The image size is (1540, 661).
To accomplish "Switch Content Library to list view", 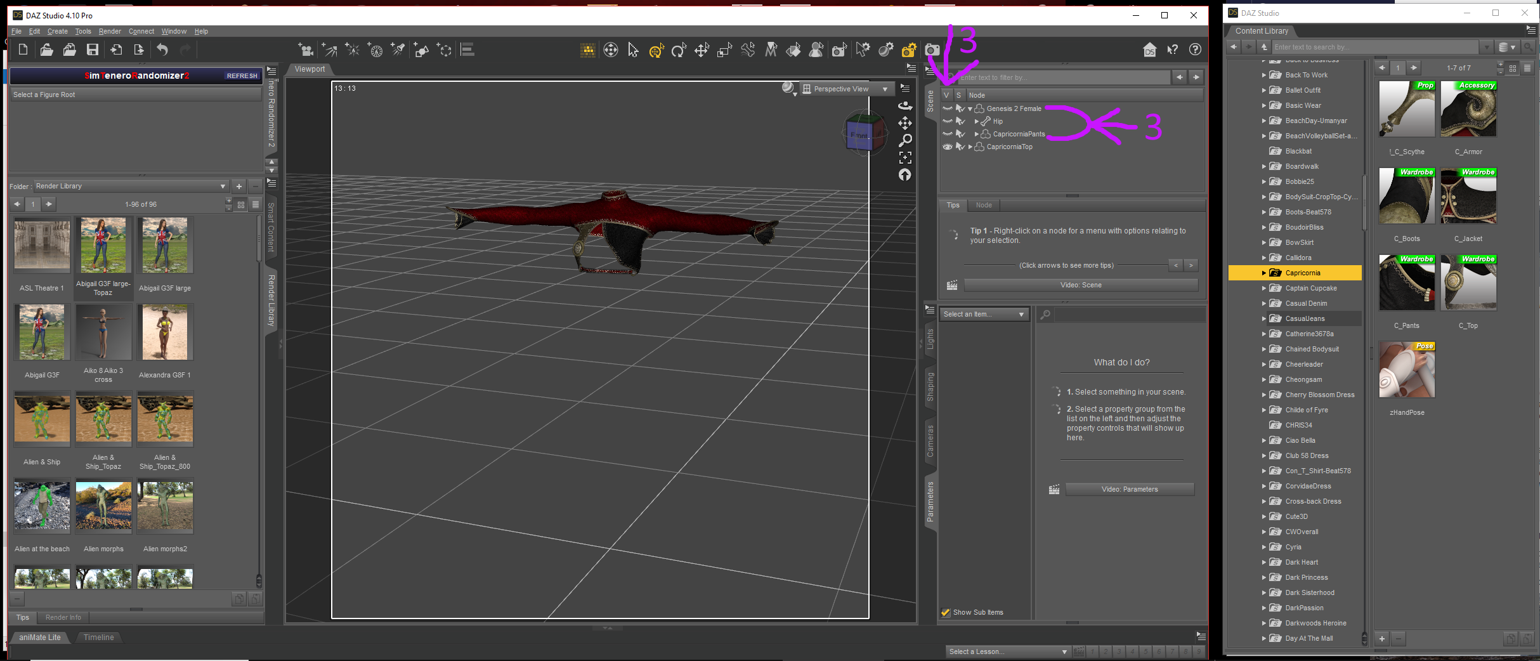I will click(1527, 68).
